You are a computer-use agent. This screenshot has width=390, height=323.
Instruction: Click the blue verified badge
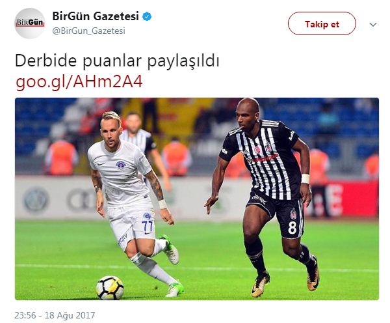coord(147,17)
